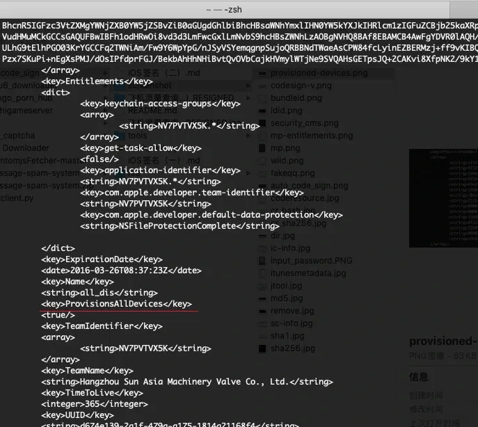The image size is (478, 427).
Task: Select the Downloader folder in Finder
Action: 26,148
